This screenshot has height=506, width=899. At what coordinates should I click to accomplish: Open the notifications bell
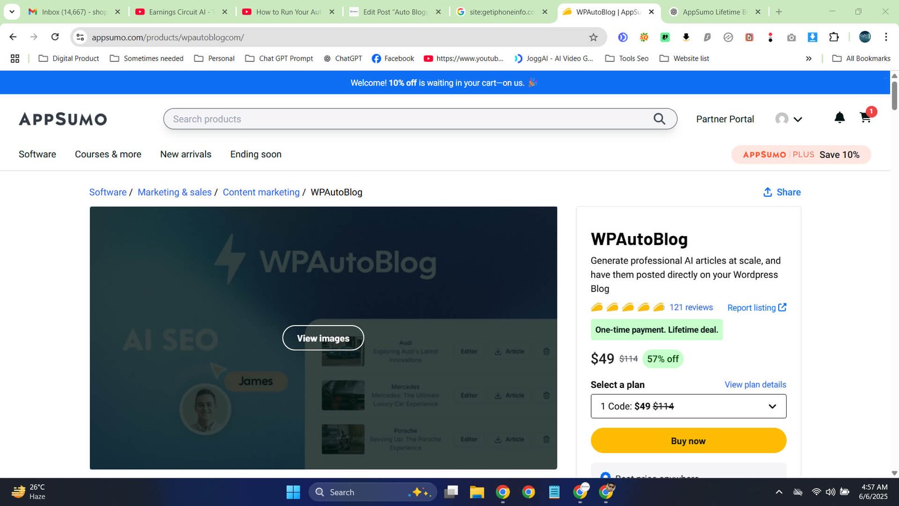point(839,118)
